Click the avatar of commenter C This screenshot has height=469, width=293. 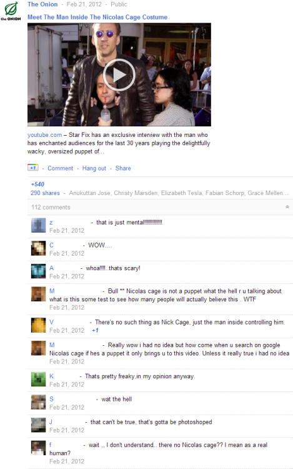[x=39, y=248]
